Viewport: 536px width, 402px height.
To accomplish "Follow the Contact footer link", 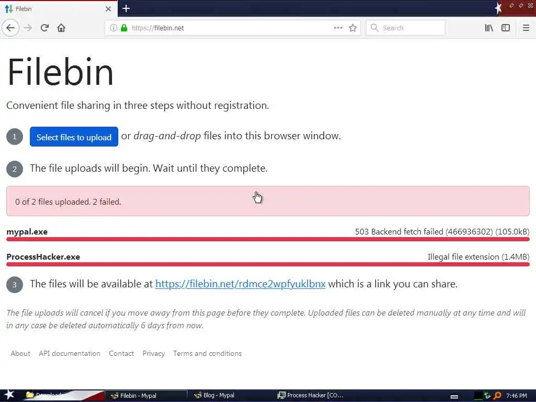I will (x=121, y=353).
